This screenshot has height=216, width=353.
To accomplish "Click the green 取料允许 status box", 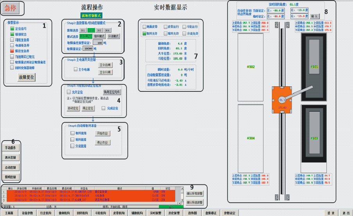I will (x=145, y=34).
